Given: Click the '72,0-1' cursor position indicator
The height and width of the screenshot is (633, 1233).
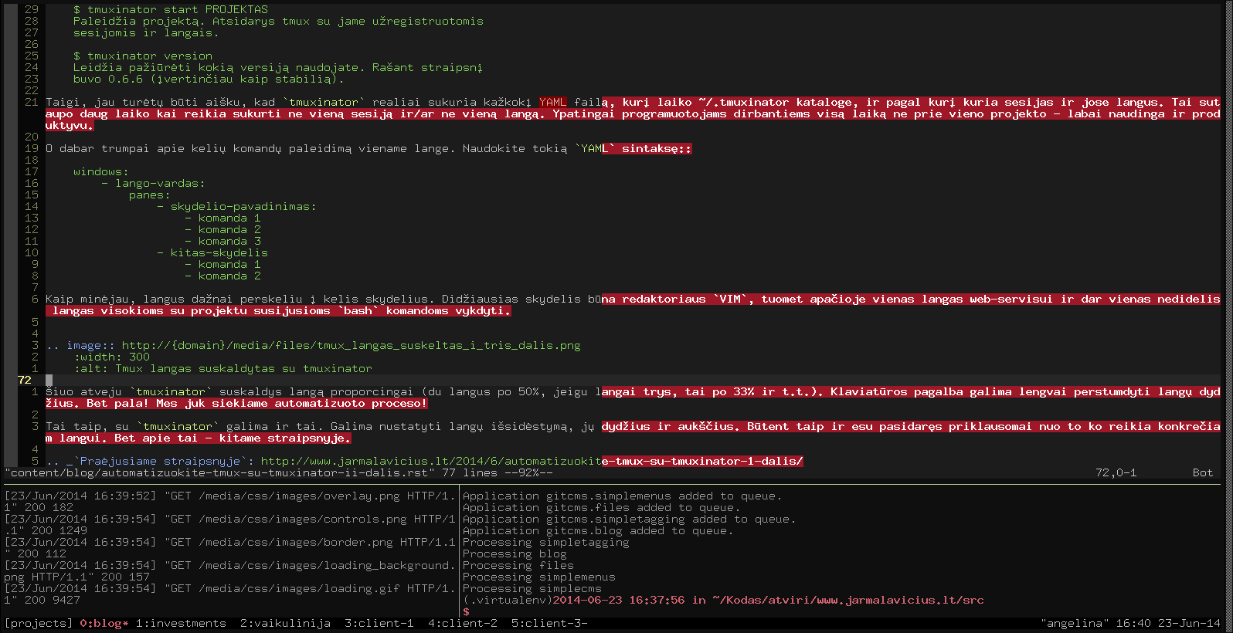Looking at the screenshot, I should click(1116, 472).
